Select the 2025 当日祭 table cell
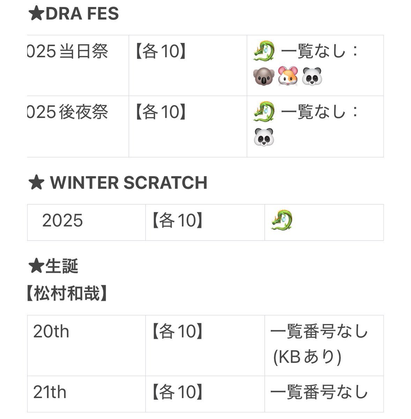The image size is (411, 419). [x=68, y=52]
